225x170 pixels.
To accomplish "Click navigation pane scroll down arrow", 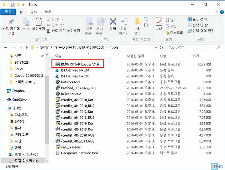I will click(x=47, y=161).
